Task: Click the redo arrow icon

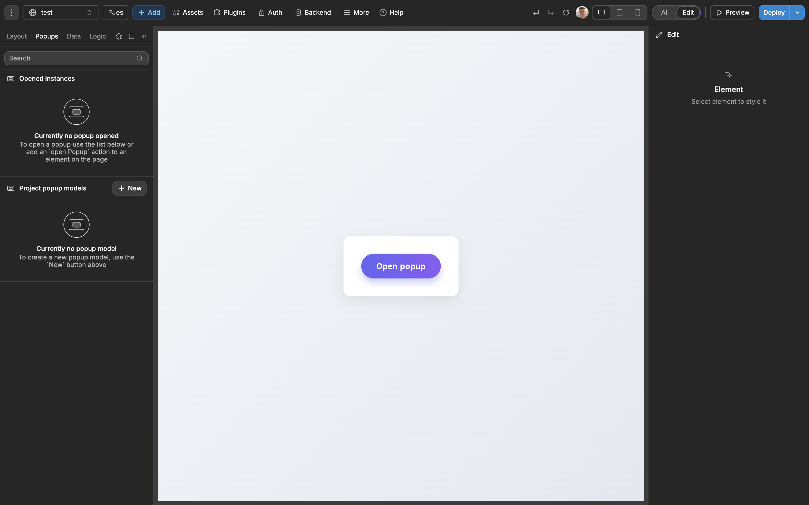Action: tap(551, 13)
